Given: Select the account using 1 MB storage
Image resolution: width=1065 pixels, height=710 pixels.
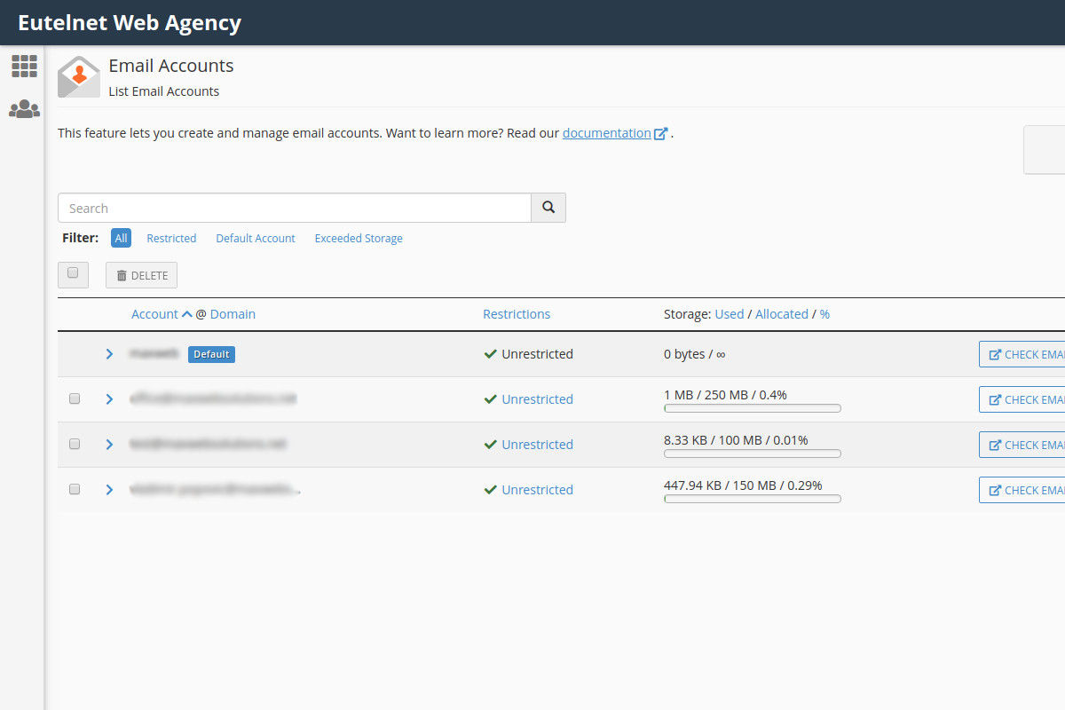Looking at the screenshot, I should tap(75, 399).
